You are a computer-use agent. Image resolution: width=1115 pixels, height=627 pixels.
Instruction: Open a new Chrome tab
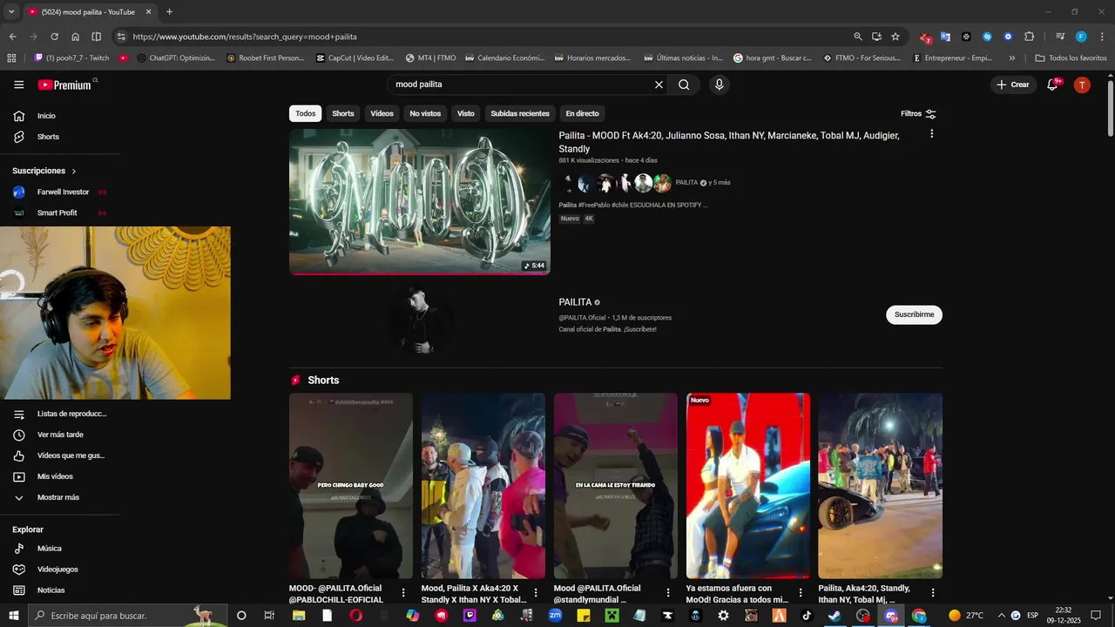pos(169,11)
